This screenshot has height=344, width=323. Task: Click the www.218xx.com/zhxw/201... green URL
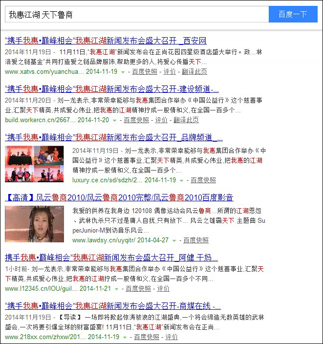[x=45, y=337]
